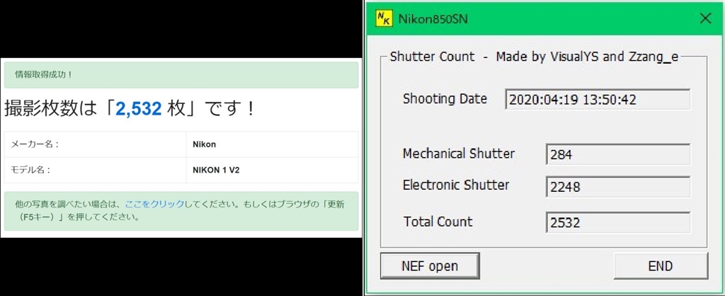Click the NEF open button
The height and width of the screenshot is (296, 725).
tap(430, 266)
